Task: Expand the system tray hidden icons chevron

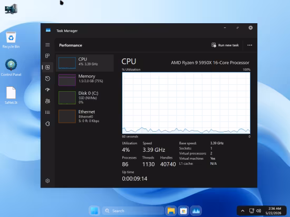Action: click(x=243, y=211)
